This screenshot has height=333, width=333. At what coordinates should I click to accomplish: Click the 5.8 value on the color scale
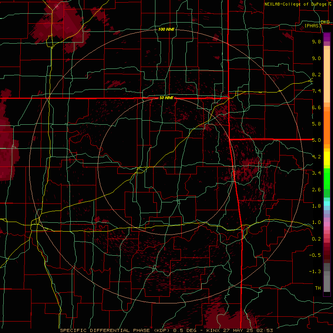pos(316,124)
